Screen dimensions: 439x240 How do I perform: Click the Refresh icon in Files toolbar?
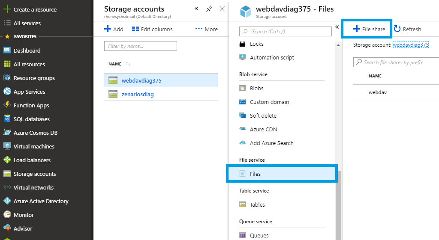click(397, 29)
